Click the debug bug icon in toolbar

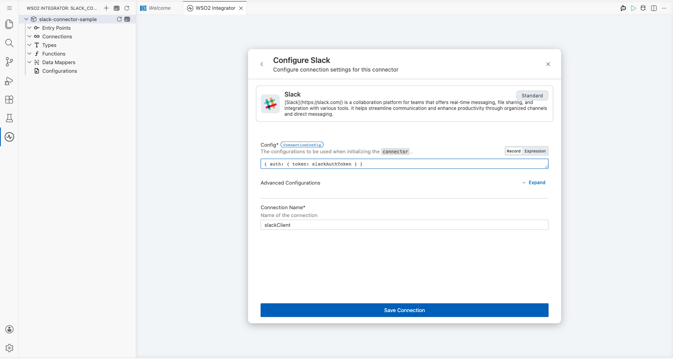643,8
